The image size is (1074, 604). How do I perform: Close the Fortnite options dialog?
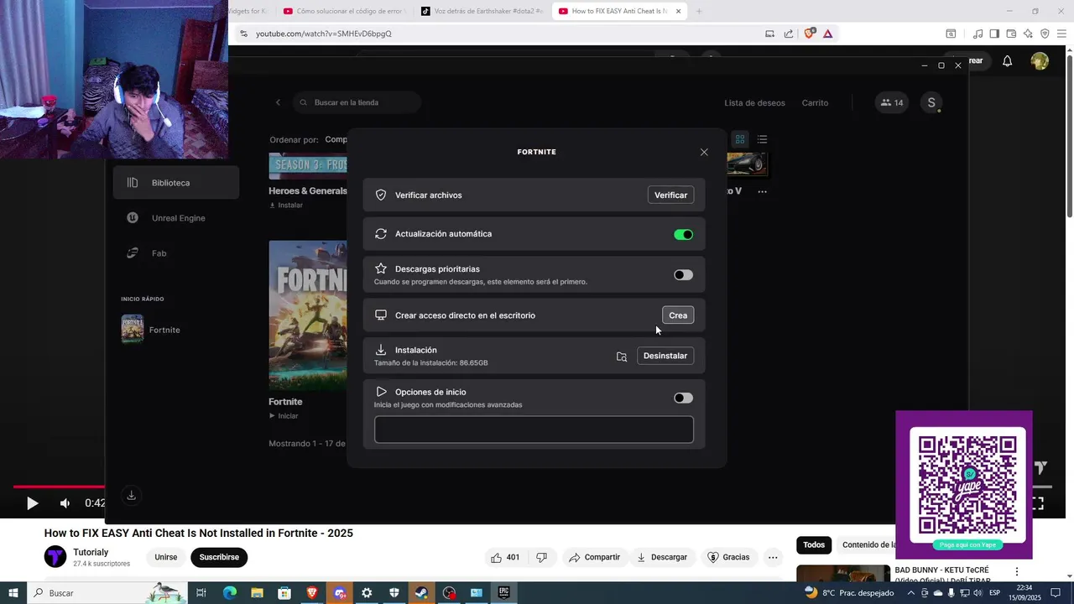click(x=704, y=152)
